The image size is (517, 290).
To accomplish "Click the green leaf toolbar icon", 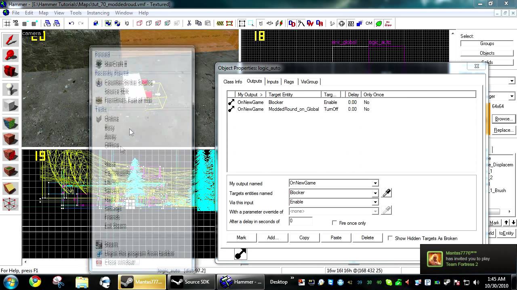I will point(379,23).
